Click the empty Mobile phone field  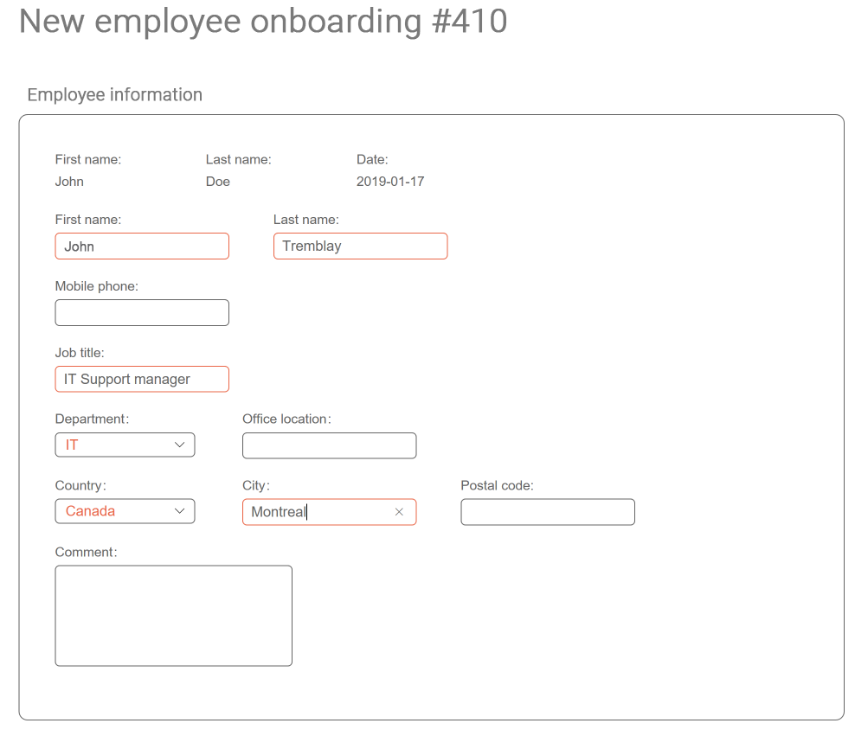coord(142,313)
